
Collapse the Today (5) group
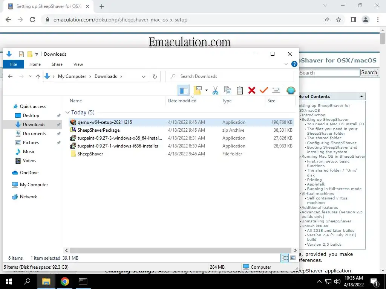(67, 112)
